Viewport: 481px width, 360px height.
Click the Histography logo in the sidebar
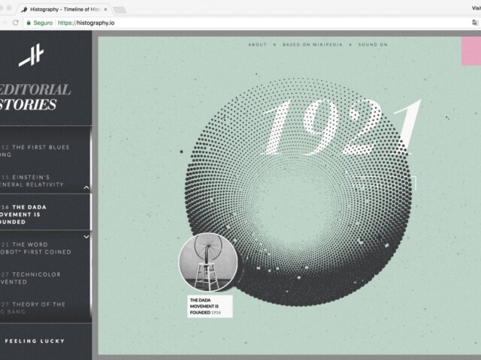[31, 55]
